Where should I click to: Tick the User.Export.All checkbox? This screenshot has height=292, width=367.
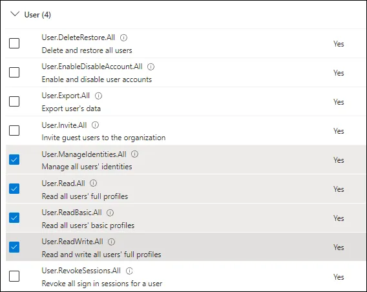(x=14, y=101)
